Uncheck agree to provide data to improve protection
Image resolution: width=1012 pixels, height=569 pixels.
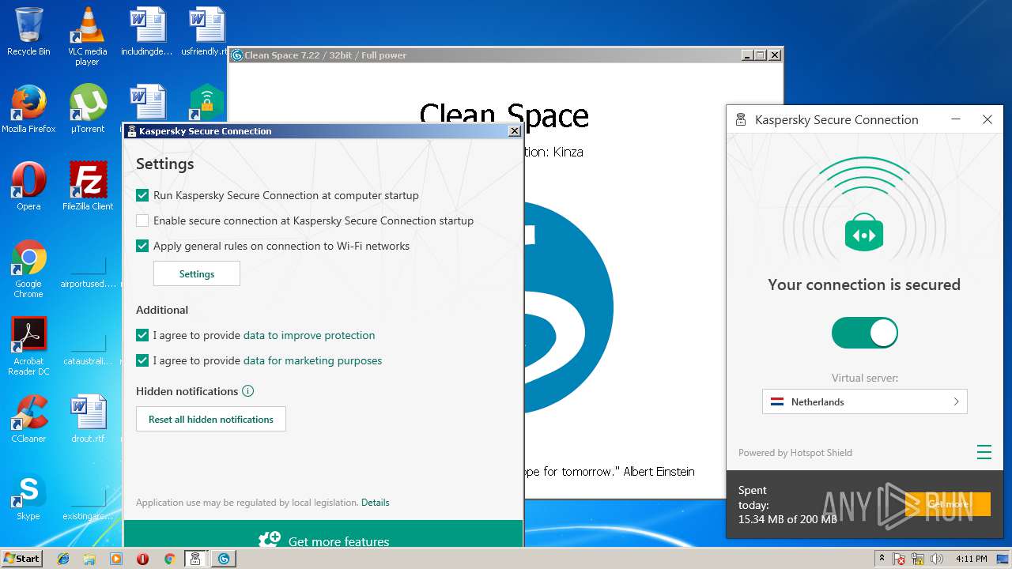click(x=142, y=335)
